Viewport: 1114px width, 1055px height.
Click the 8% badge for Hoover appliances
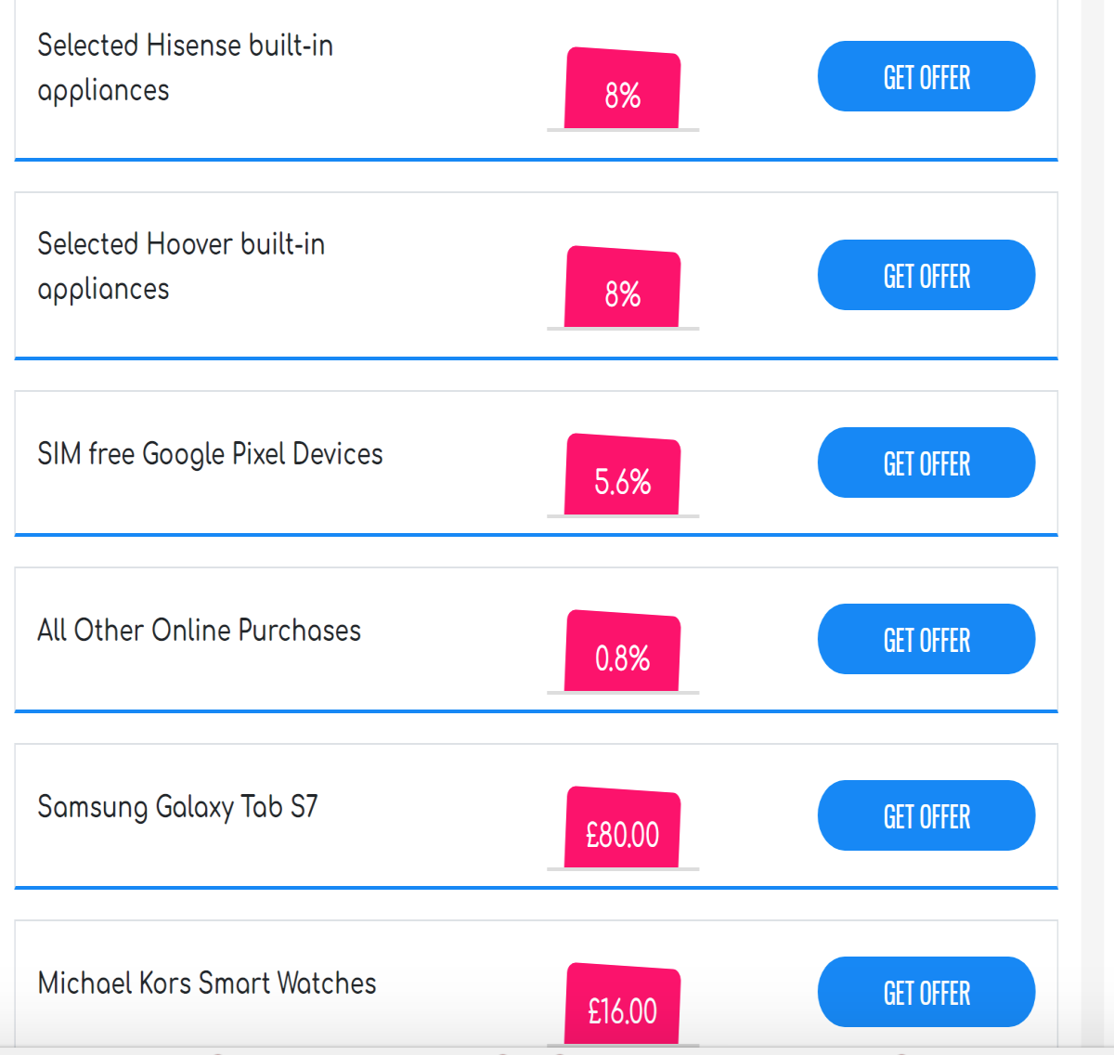click(x=623, y=287)
